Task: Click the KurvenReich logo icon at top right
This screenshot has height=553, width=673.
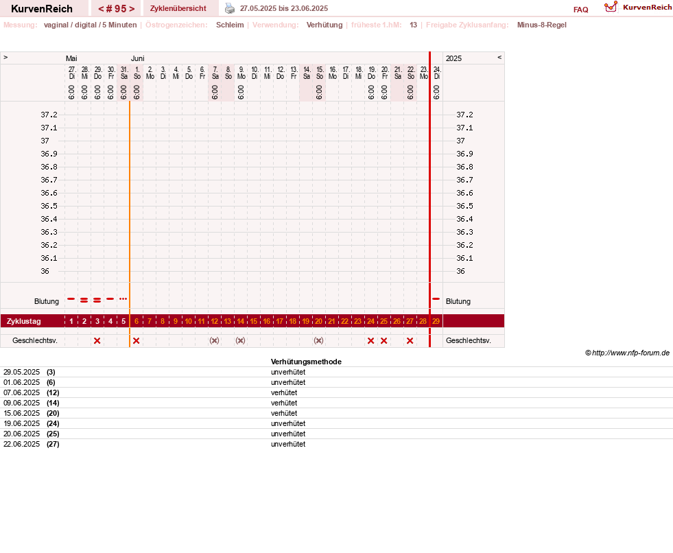Action: tap(611, 7)
